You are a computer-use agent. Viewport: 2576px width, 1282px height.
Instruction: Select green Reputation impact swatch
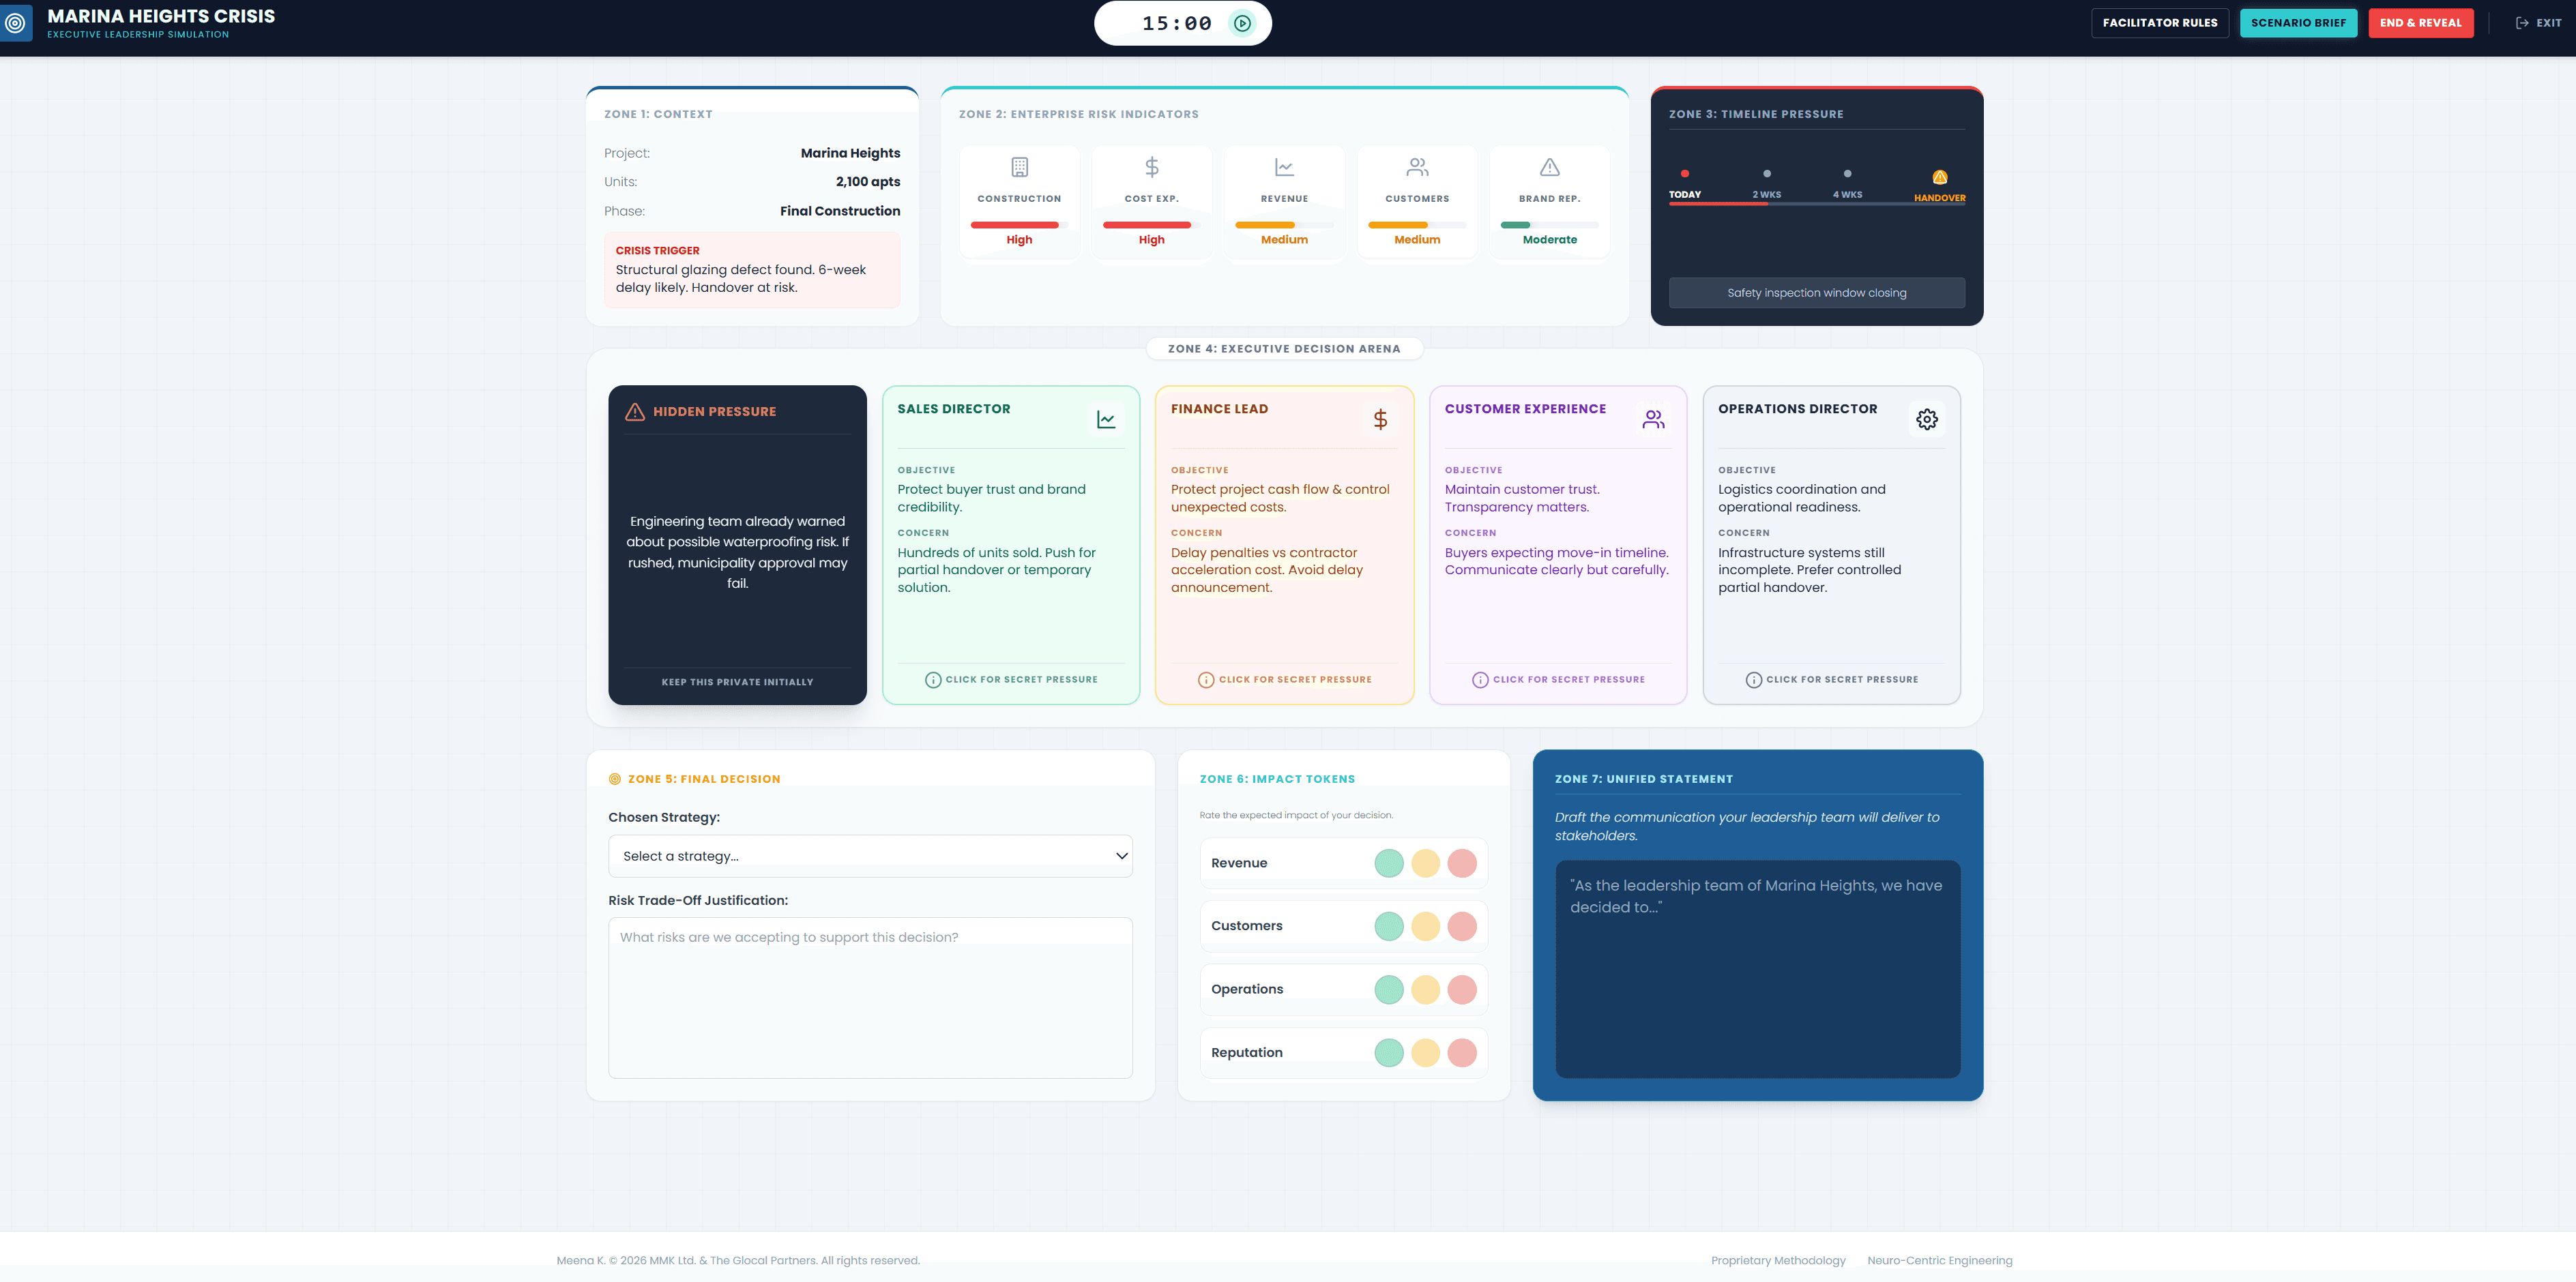click(x=1388, y=1052)
